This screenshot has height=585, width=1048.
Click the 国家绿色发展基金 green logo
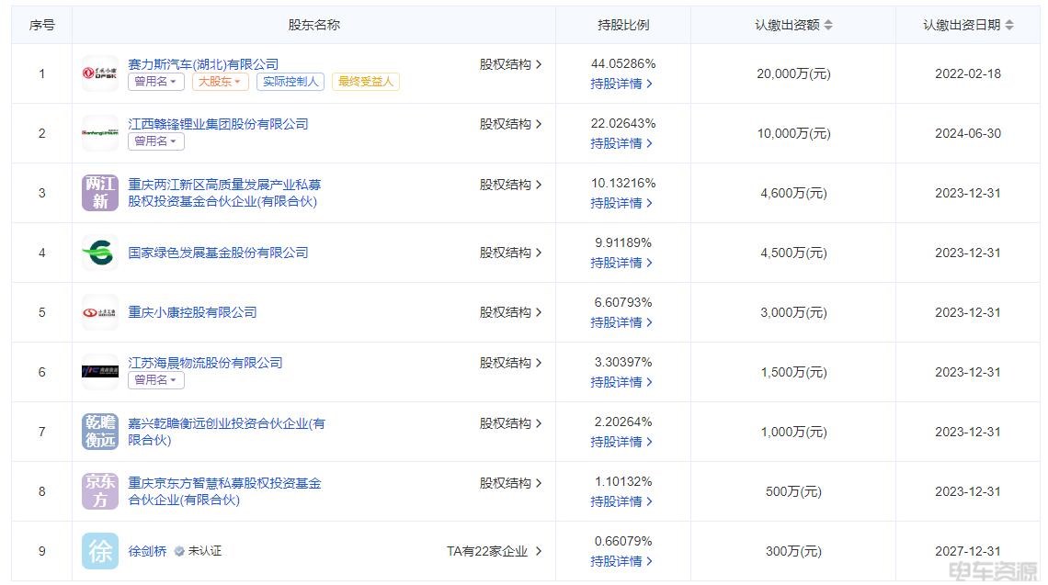(99, 253)
